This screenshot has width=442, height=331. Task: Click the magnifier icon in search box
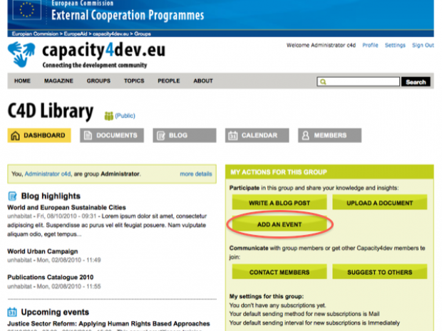tap(324, 82)
